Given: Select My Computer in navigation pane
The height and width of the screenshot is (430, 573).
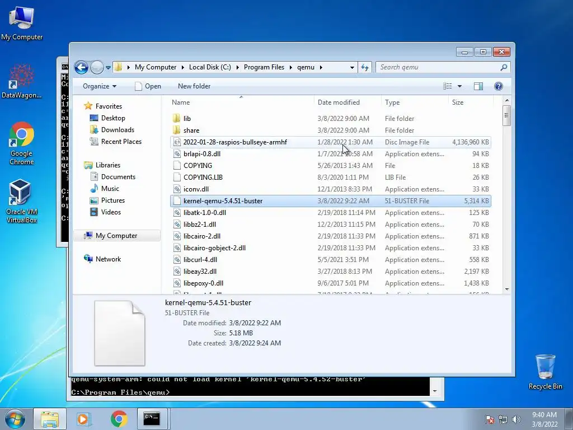Looking at the screenshot, I should tap(116, 236).
